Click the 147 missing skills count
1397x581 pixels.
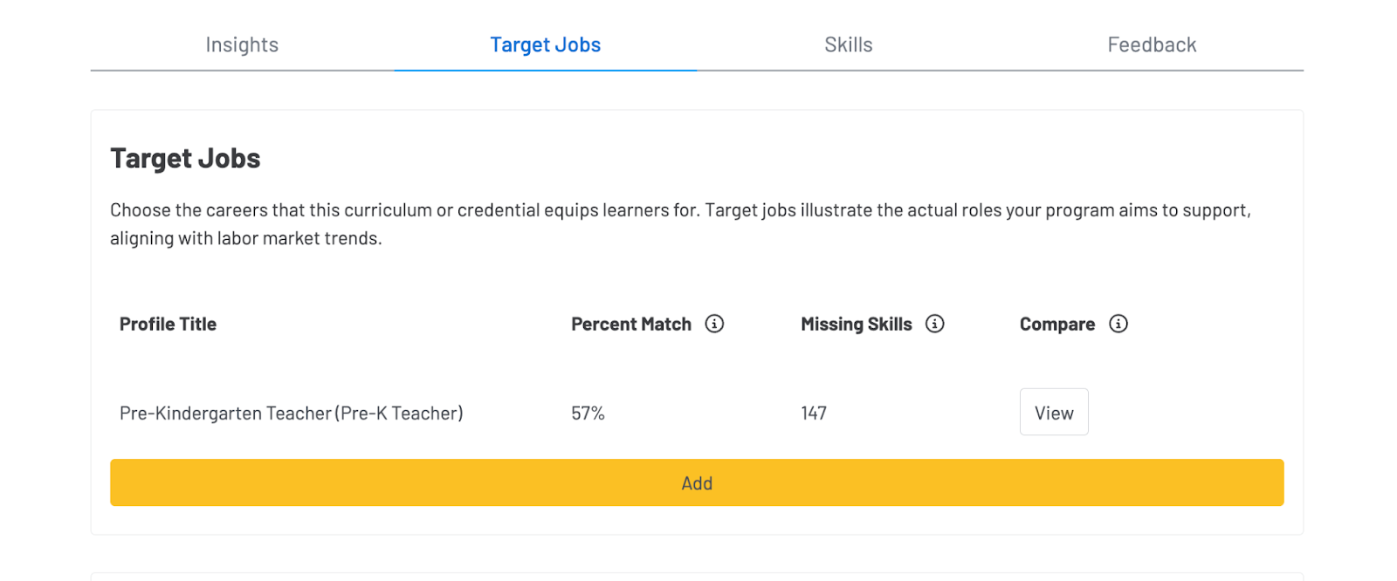tap(813, 413)
